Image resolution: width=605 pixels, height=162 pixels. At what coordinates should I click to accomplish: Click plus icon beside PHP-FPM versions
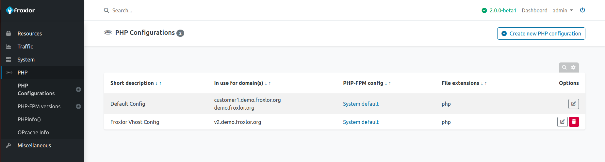pos(78,106)
